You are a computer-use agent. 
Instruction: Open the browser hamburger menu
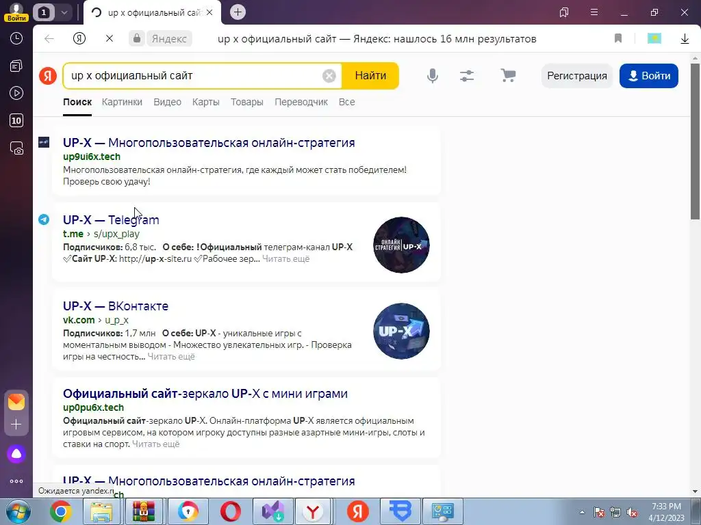click(x=594, y=12)
